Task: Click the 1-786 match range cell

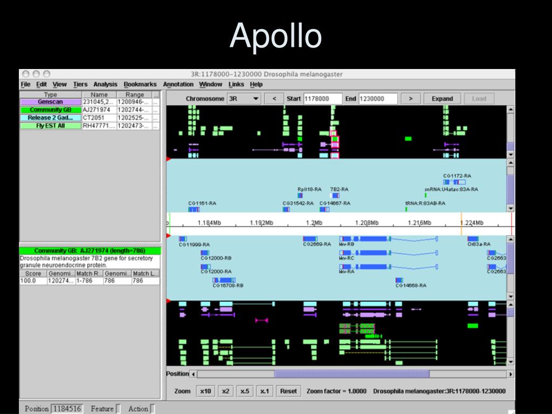Action: click(x=89, y=281)
